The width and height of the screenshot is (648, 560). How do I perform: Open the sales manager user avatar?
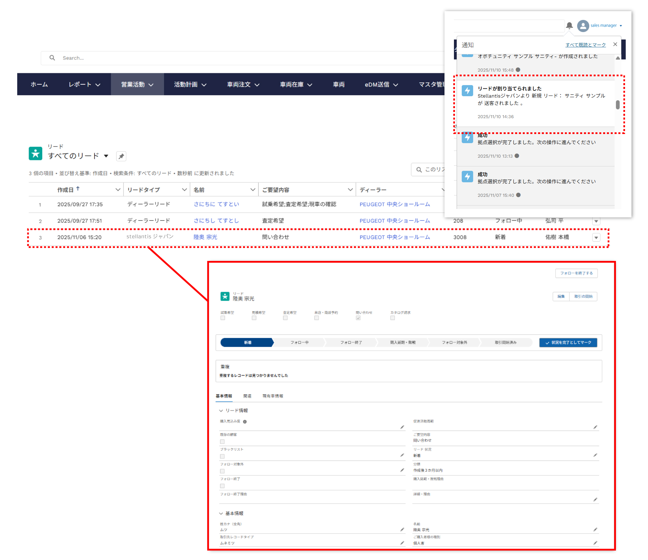click(583, 26)
